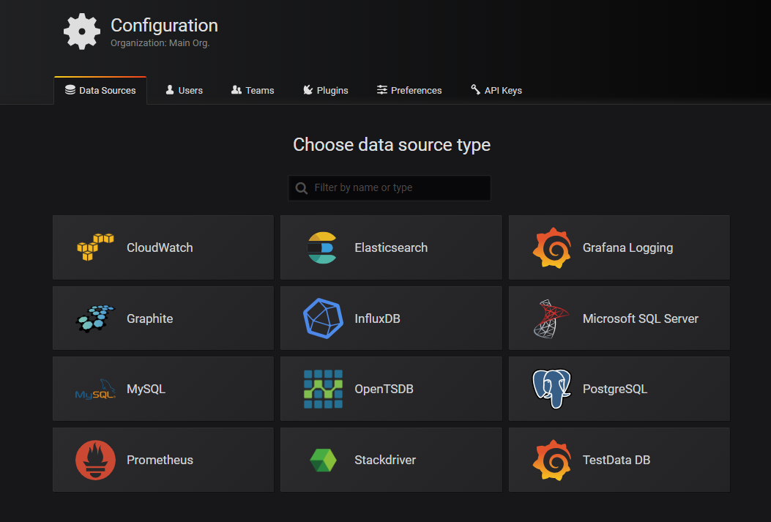The width and height of the screenshot is (771, 522).
Task: Click the PostgreSQL elephant icon
Action: tap(551, 389)
